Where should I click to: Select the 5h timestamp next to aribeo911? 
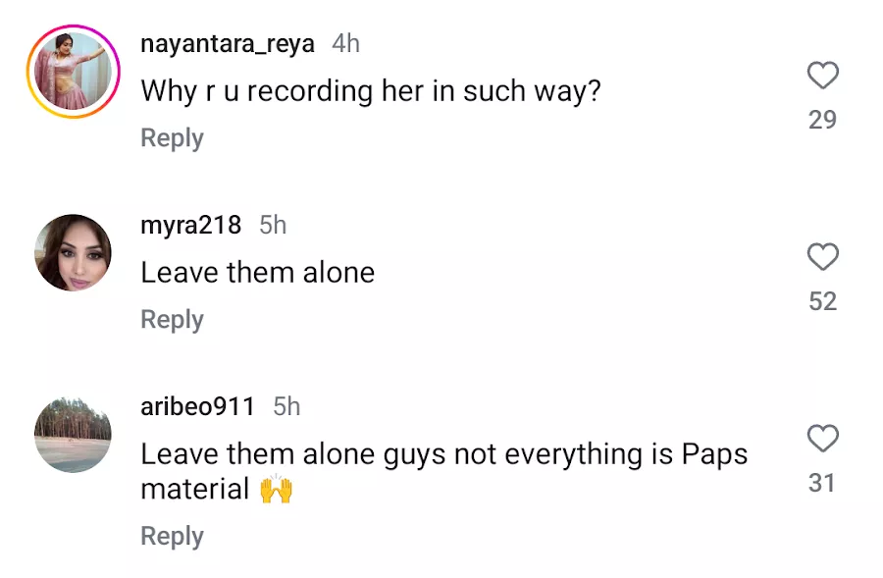click(286, 406)
